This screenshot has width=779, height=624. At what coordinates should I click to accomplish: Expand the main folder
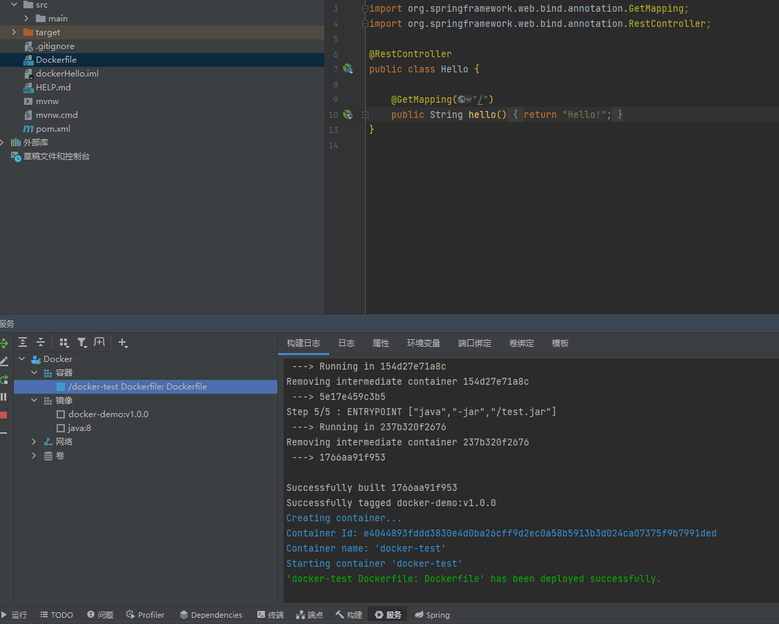pyautogui.click(x=26, y=19)
